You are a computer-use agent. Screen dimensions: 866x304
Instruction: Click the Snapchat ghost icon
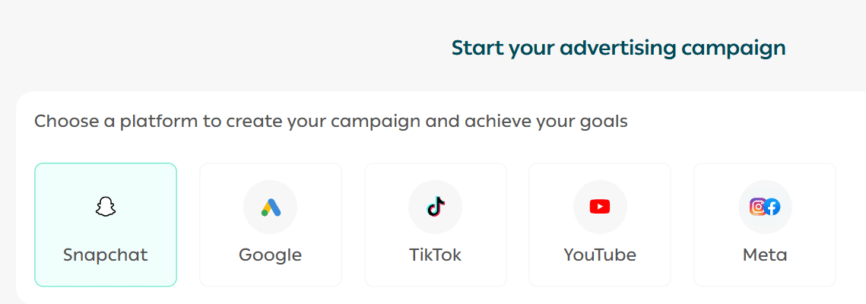[105, 207]
